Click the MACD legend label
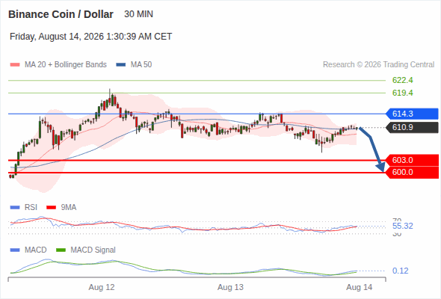The width and height of the screenshot is (441, 299). click(36, 250)
